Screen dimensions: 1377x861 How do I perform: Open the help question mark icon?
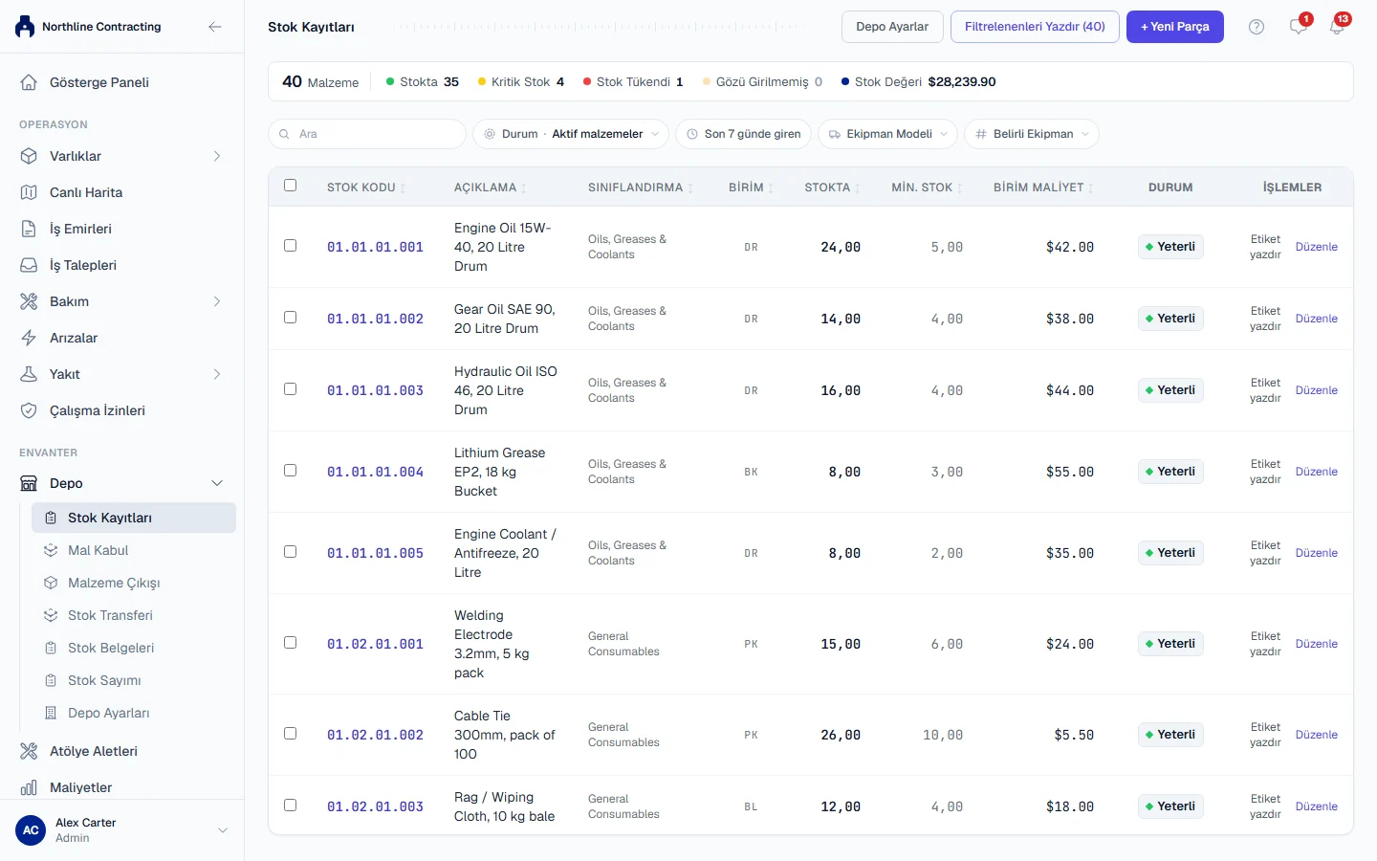(1257, 27)
